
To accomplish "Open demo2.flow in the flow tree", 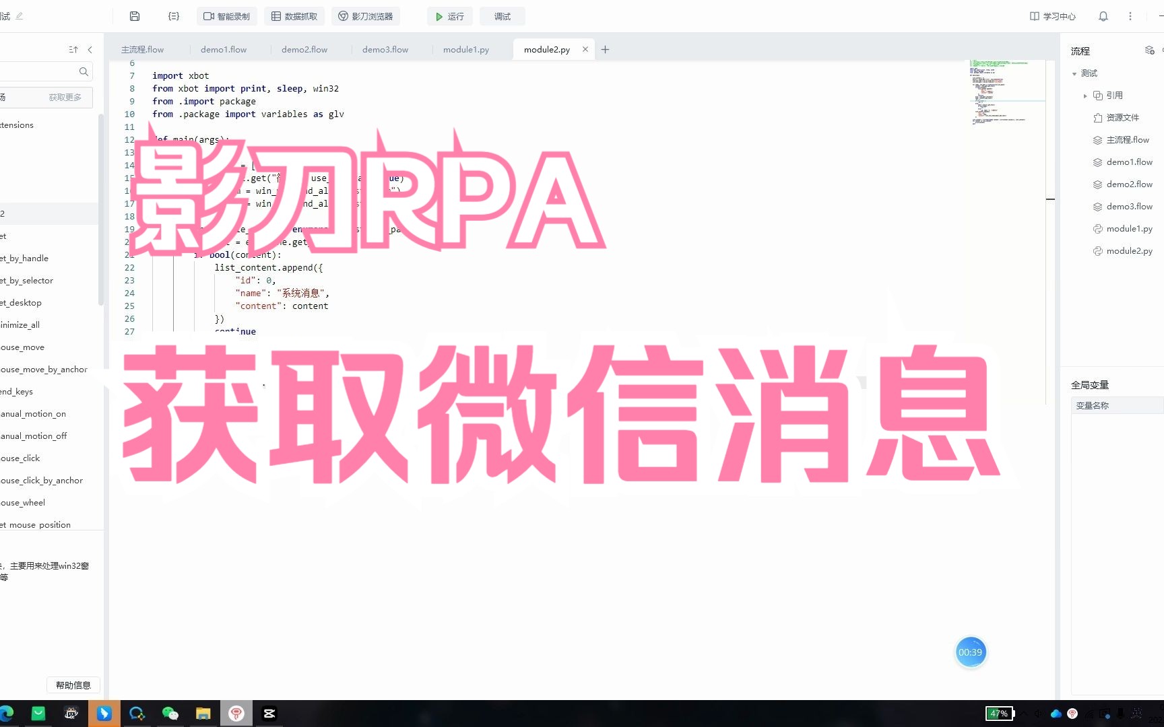I will [1122, 184].
